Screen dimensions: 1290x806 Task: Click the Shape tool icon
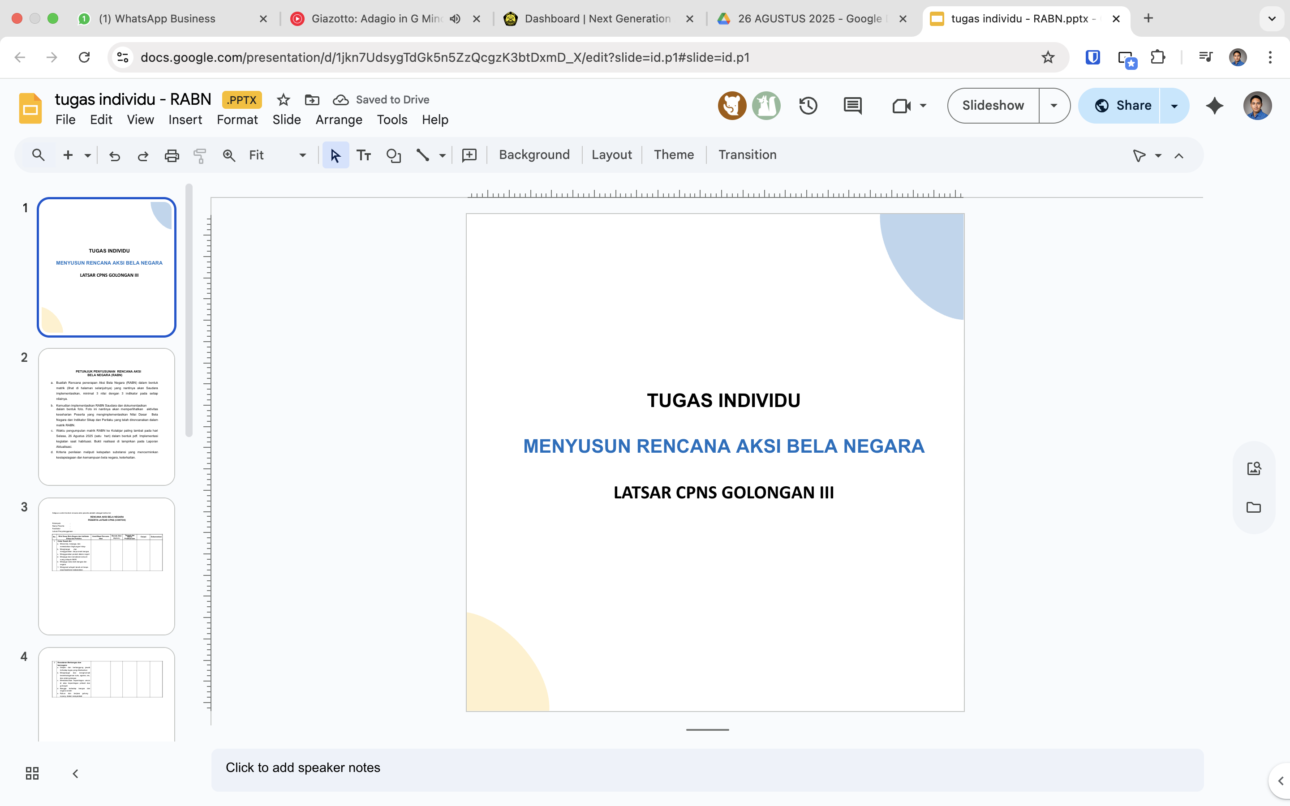[393, 155]
